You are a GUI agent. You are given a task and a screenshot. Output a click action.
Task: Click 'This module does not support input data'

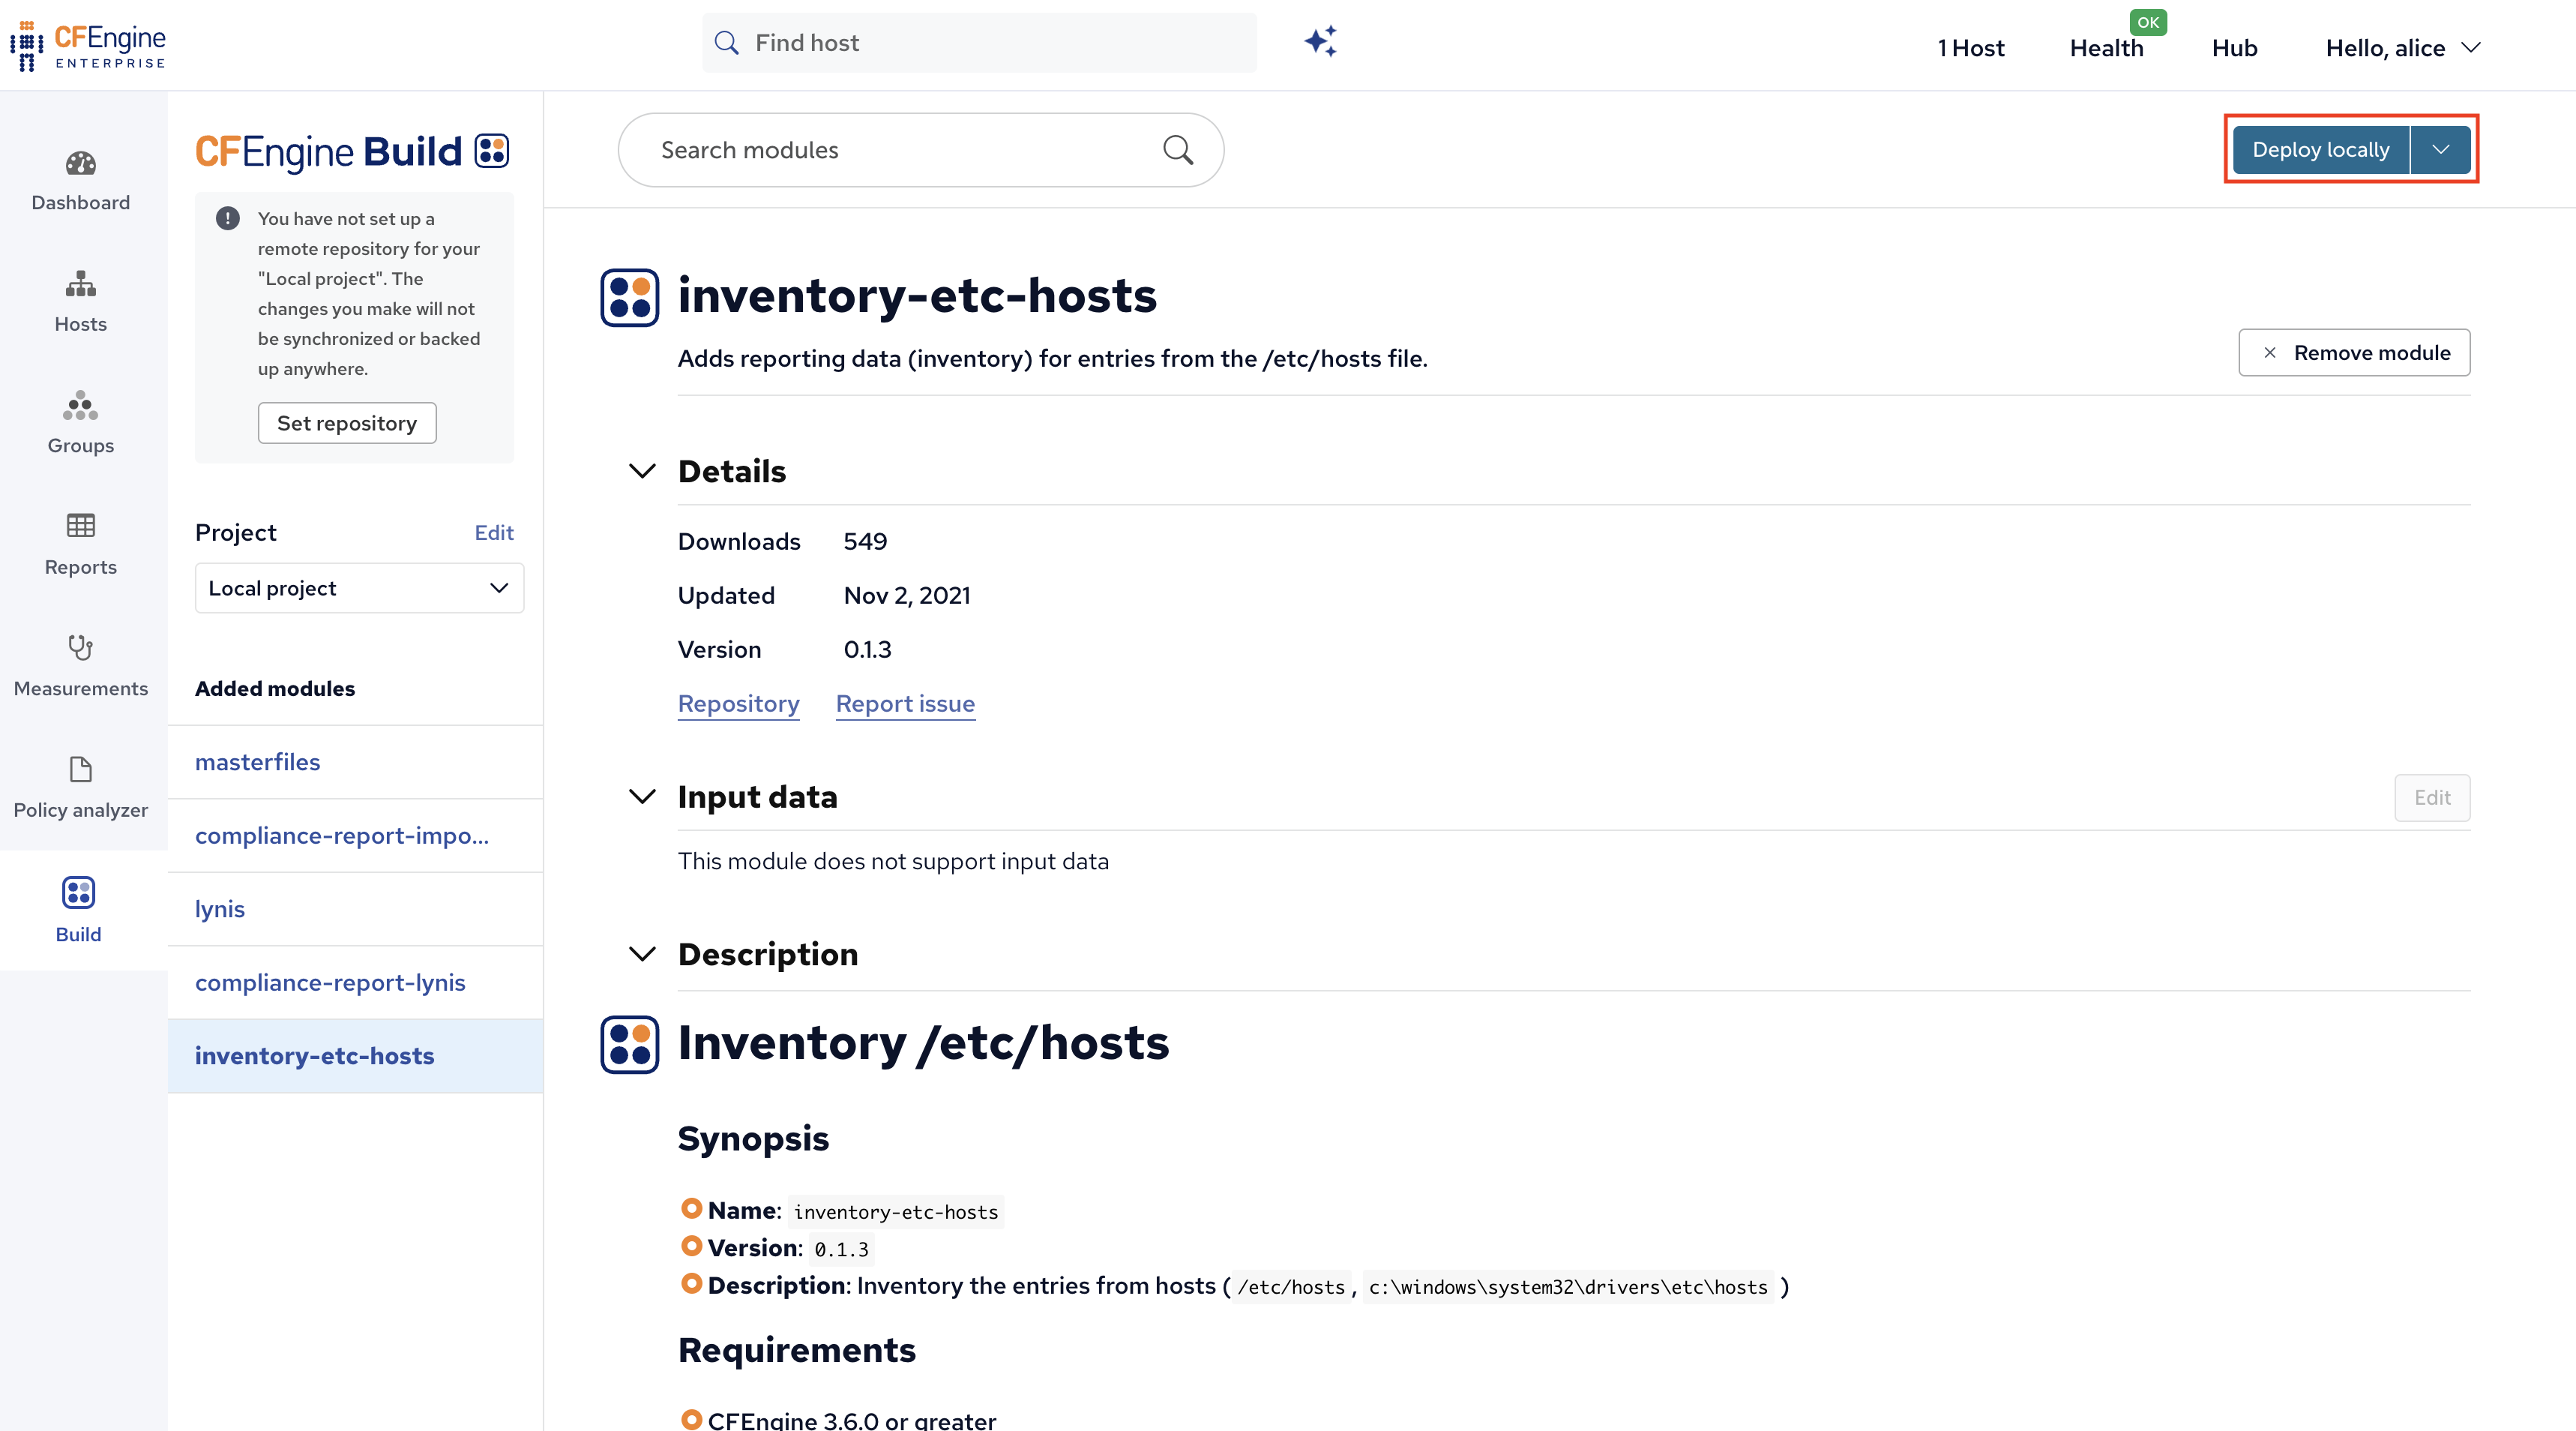click(893, 862)
